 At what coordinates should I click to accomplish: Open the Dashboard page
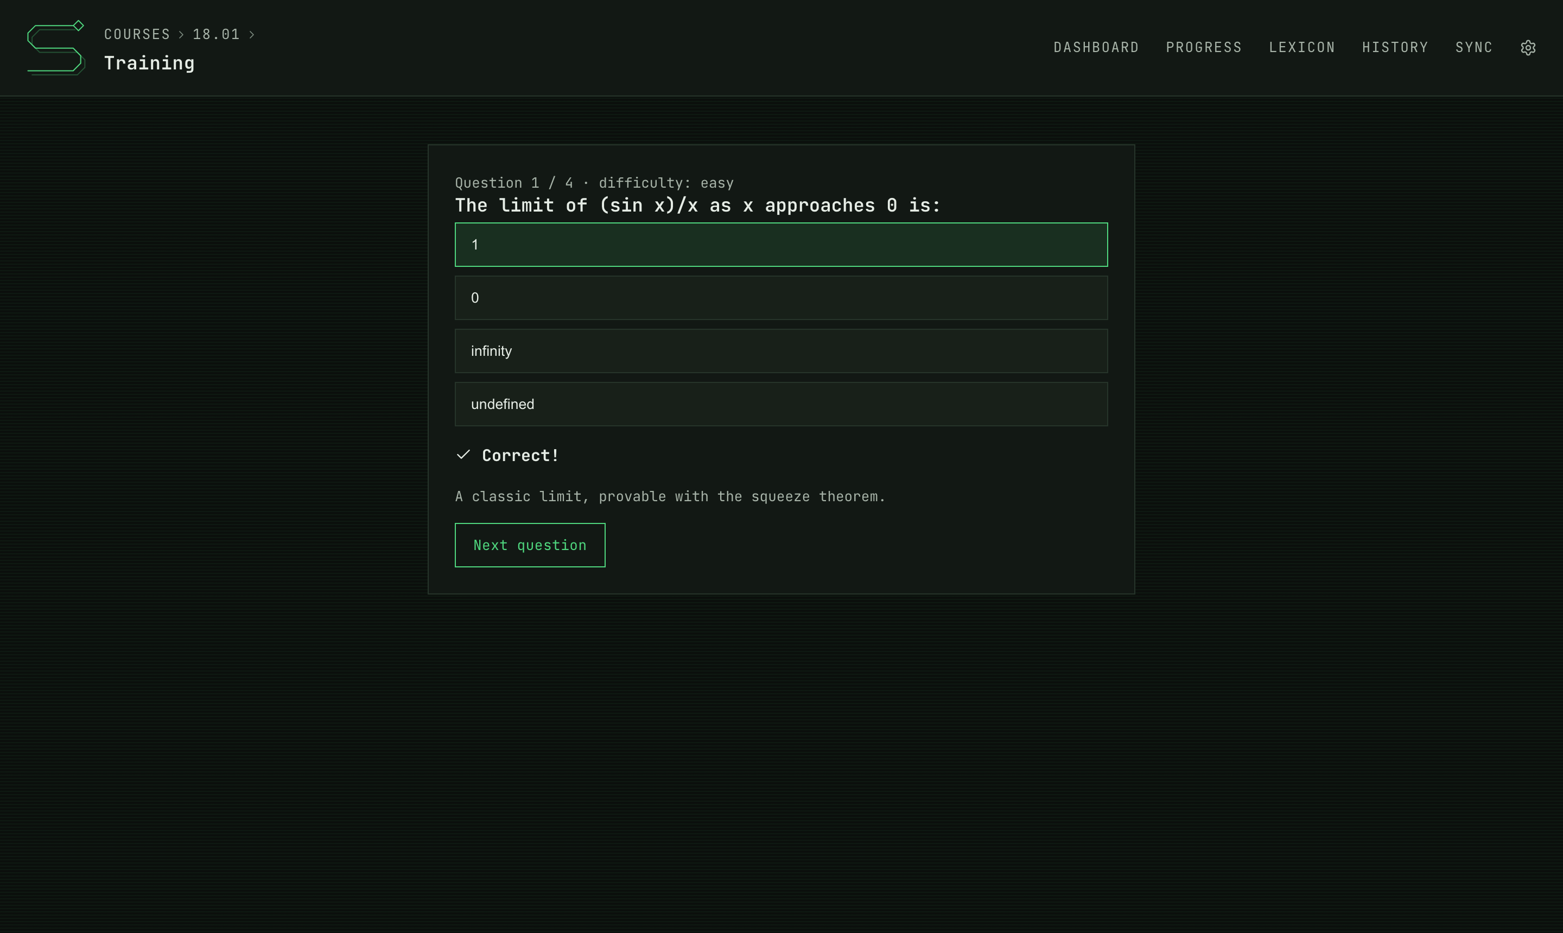tap(1096, 48)
